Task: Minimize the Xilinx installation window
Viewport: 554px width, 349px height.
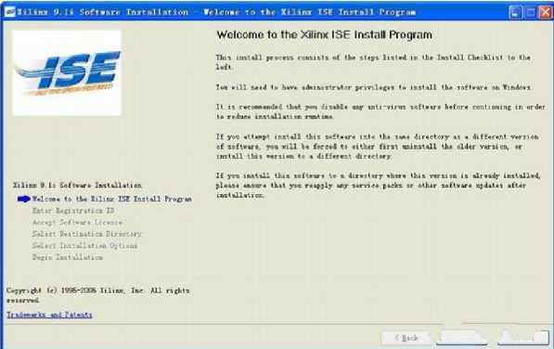Action: pyautogui.click(x=516, y=12)
